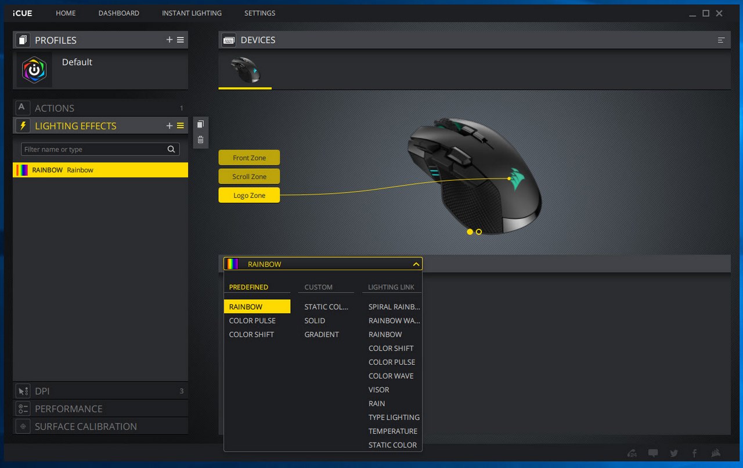The width and height of the screenshot is (743, 468).
Task: Click the Performance panel sliders icon
Action: 23,408
